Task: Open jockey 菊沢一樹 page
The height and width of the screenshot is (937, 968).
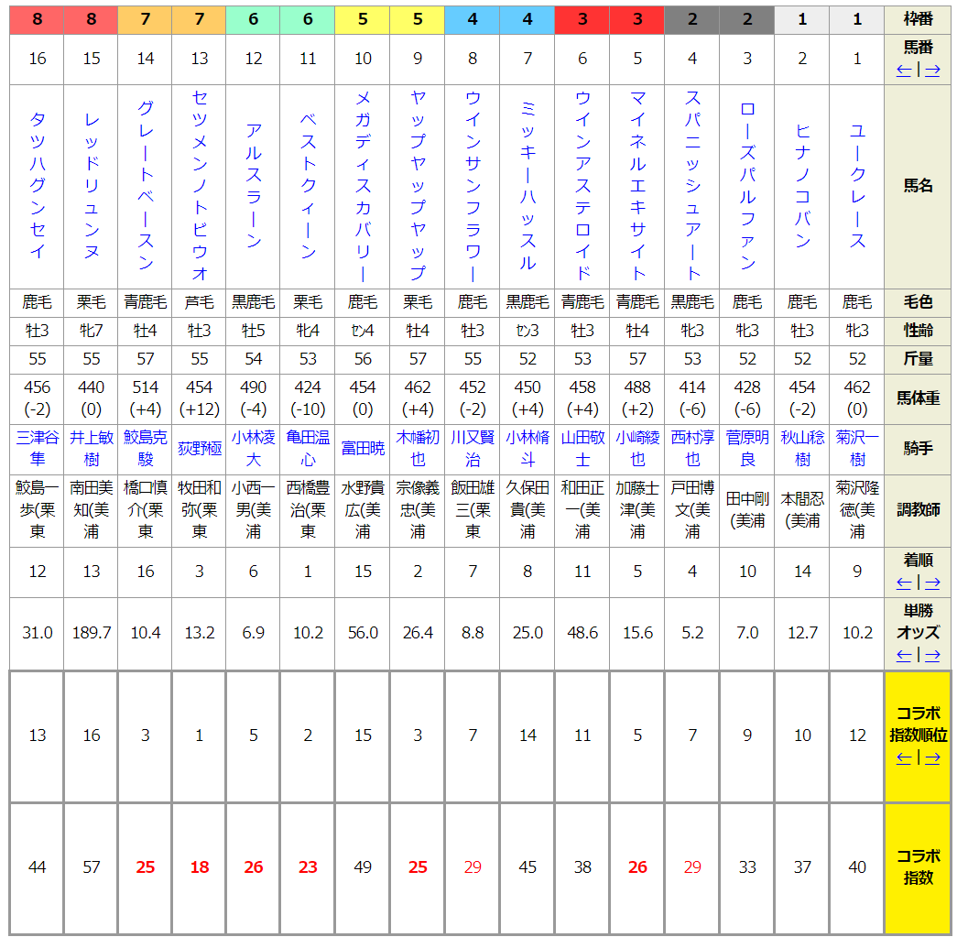Action: (857, 448)
